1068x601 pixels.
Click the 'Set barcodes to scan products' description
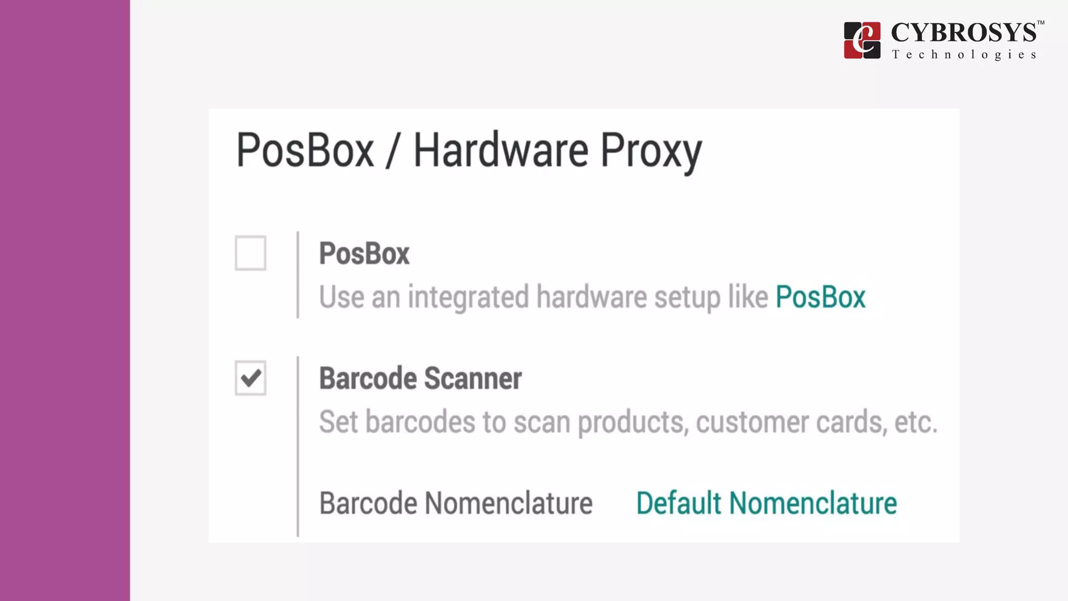pyautogui.click(x=501, y=422)
